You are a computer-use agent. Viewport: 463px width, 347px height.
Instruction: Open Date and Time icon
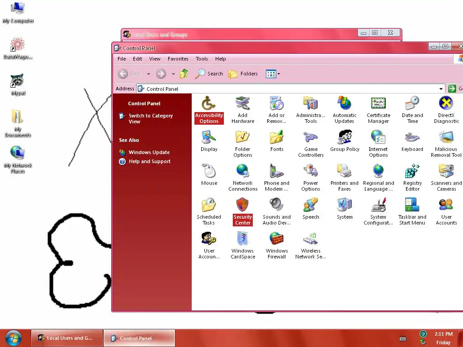coord(412,110)
